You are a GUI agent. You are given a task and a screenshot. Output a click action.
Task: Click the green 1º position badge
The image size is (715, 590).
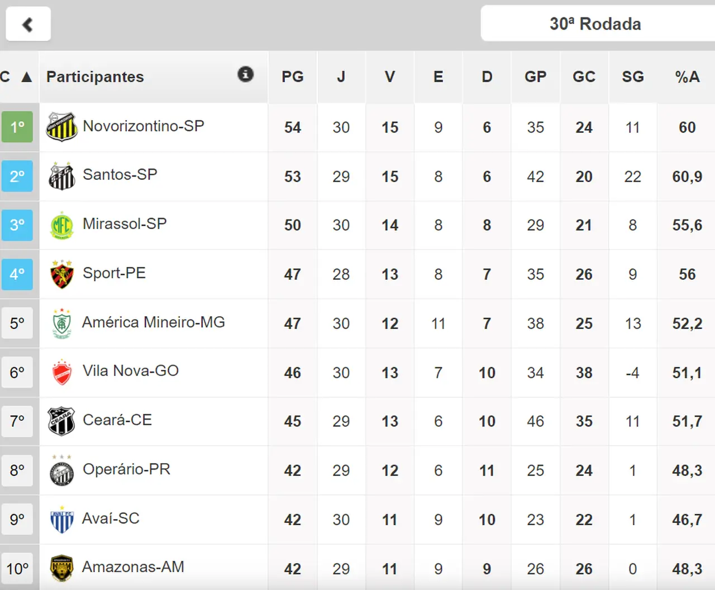[17, 127]
